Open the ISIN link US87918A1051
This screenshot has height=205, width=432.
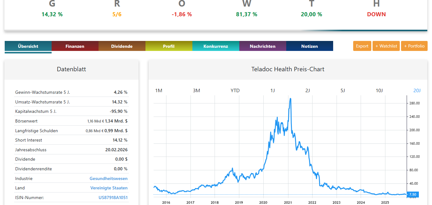pyautogui.click(x=113, y=197)
